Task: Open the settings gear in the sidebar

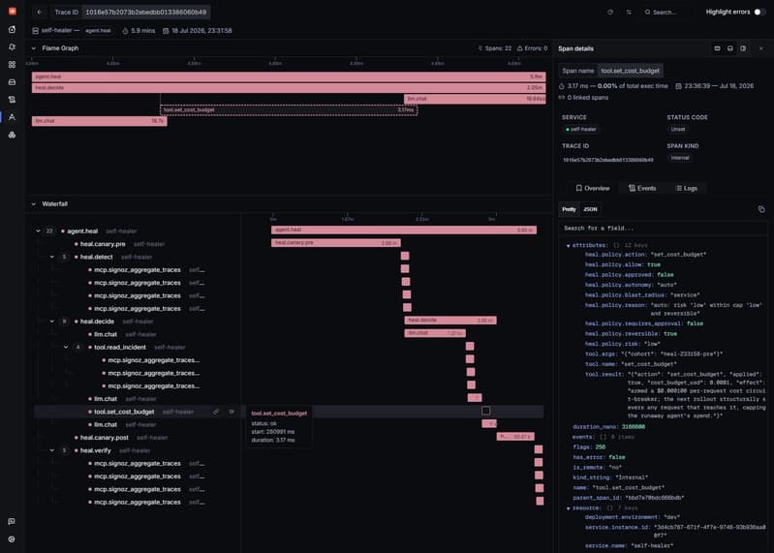Action: pyautogui.click(x=12, y=539)
